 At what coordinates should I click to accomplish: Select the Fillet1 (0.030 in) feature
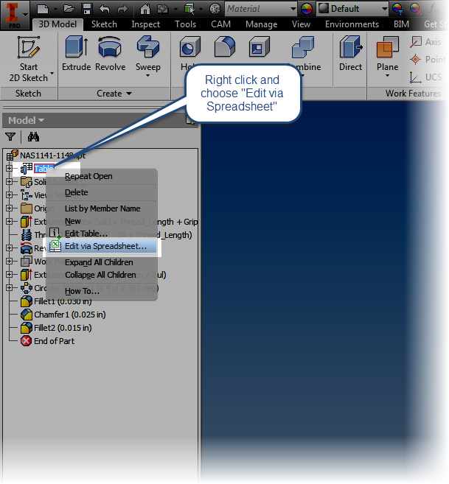57,301
